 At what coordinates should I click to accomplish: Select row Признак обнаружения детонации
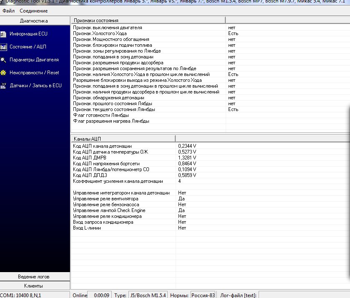tap(210, 98)
